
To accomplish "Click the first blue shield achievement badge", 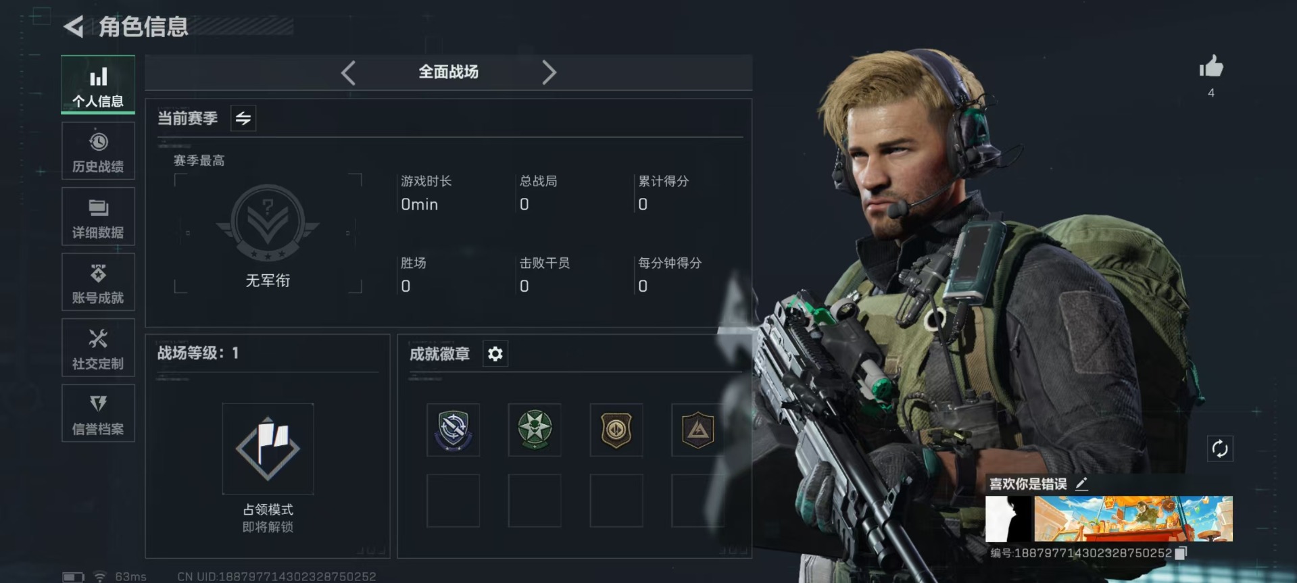I will [454, 430].
